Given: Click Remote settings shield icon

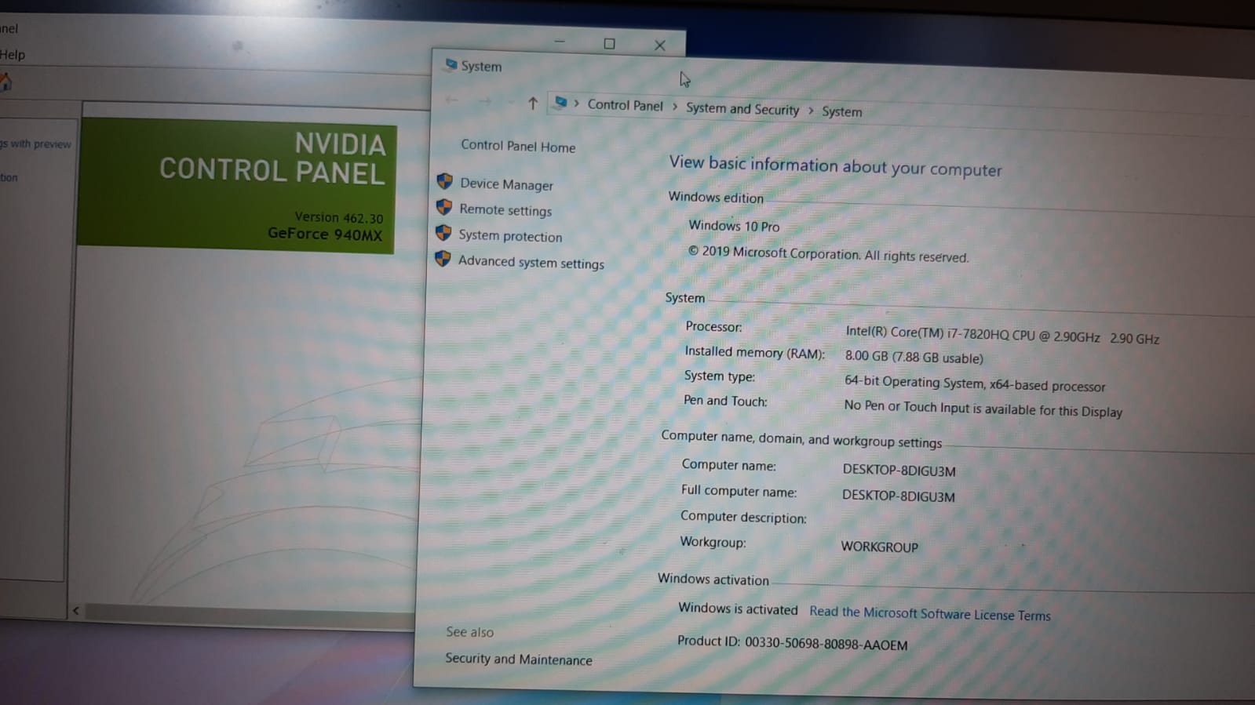Looking at the screenshot, I should pyautogui.click(x=444, y=207).
